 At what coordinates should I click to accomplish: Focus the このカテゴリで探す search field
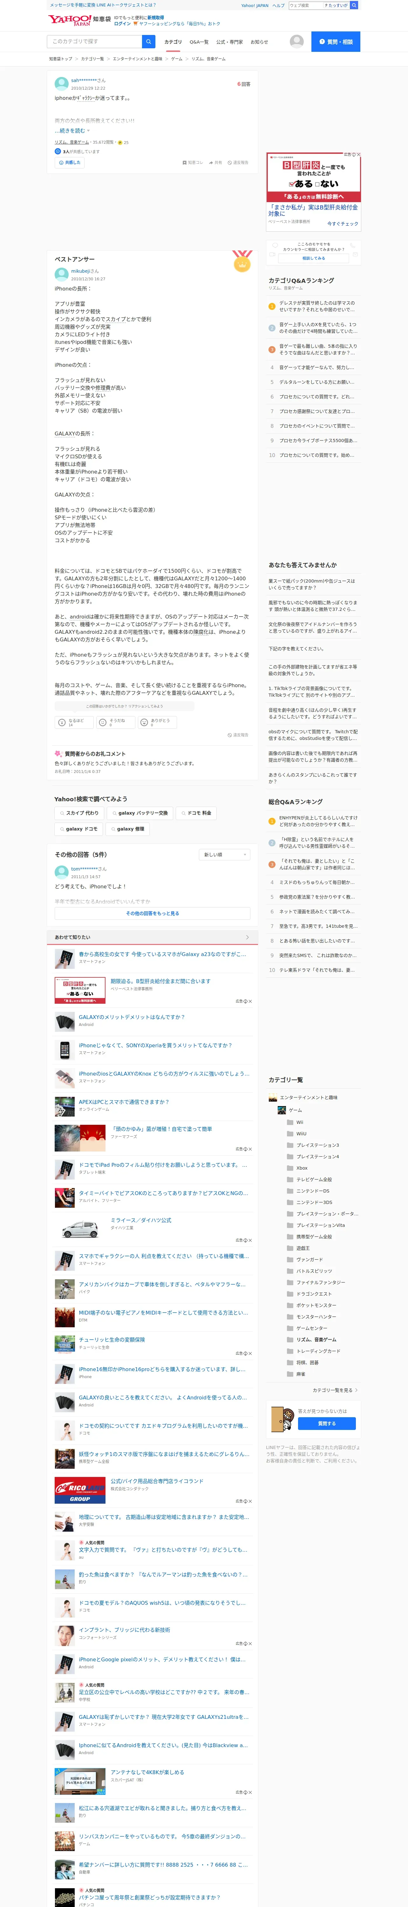pos(95,41)
